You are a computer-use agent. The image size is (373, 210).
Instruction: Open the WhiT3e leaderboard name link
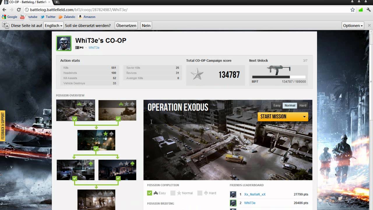(x=250, y=203)
